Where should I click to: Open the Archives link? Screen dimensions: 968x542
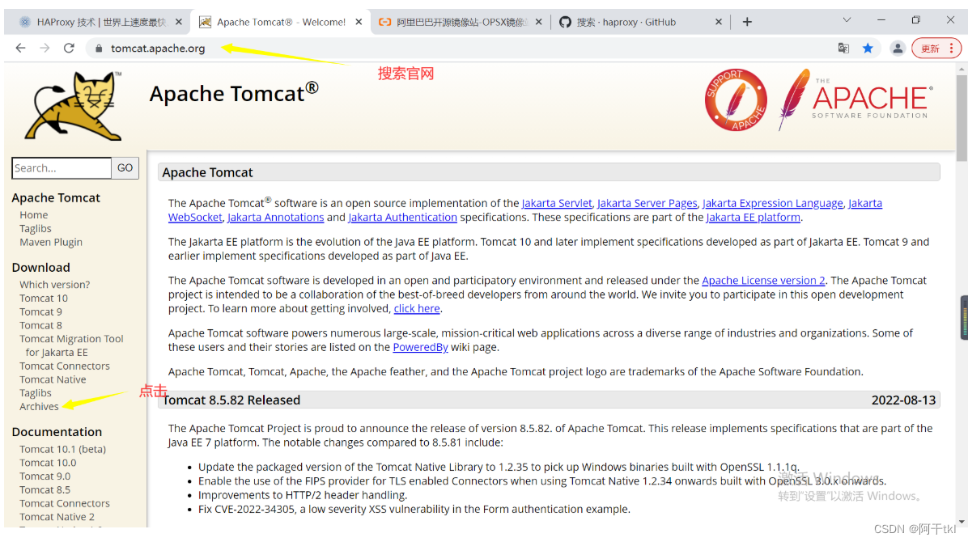pos(39,407)
